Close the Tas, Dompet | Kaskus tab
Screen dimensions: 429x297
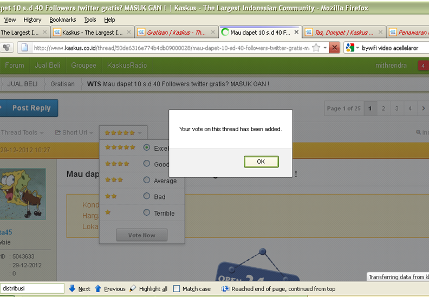(x=380, y=33)
